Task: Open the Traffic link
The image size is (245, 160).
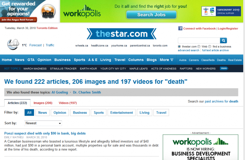Action: [50, 45]
